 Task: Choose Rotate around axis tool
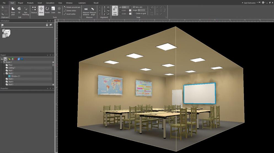(x=72, y=7)
